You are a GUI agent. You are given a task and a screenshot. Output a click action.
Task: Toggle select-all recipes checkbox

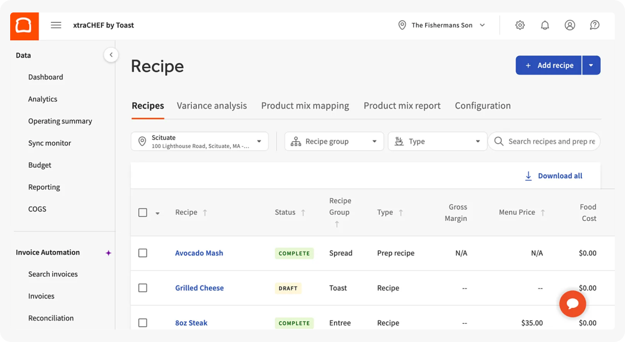[x=143, y=212]
